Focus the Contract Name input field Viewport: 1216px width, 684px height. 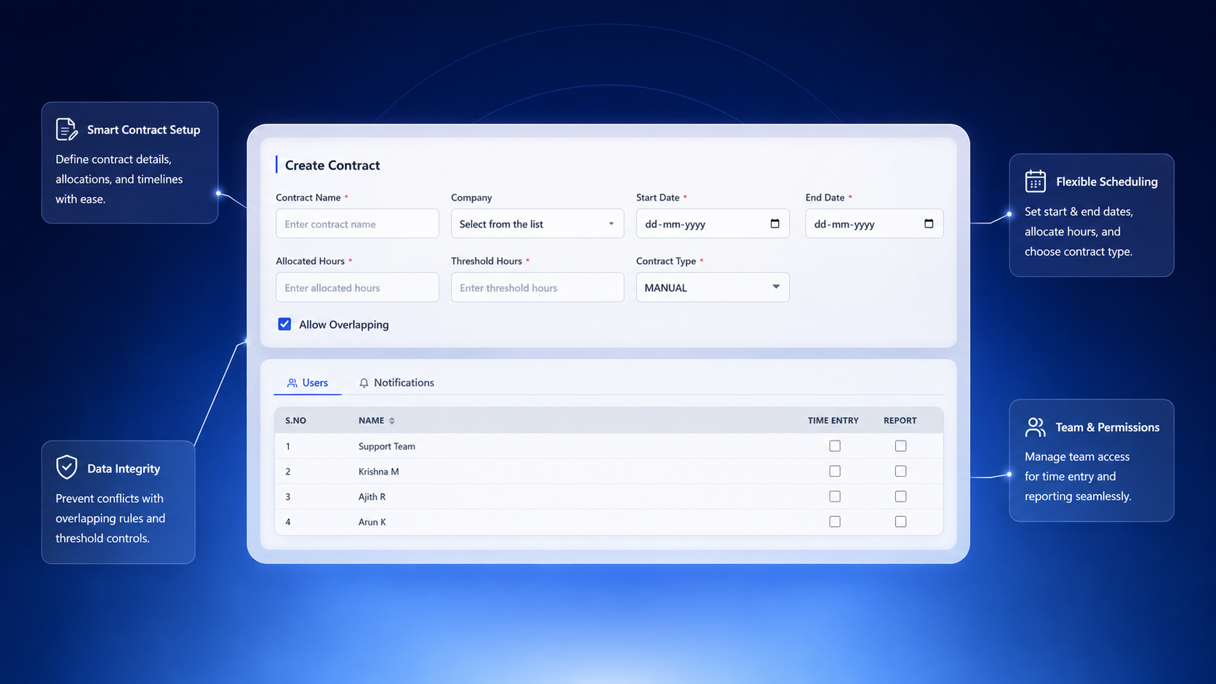point(357,224)
